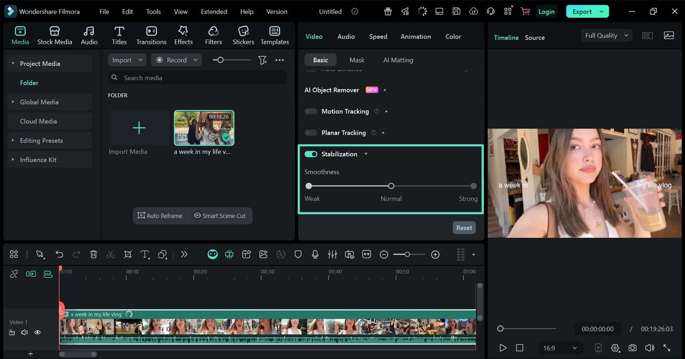Toggle visibility of the Video 1 track
The width and height of the screenshot is (685, 359).
click(37, 332)
